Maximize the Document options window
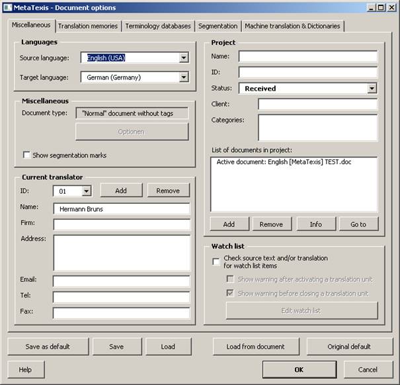This screenshot has width=400, height=385. pyautogui.click(x=381, y=7)
